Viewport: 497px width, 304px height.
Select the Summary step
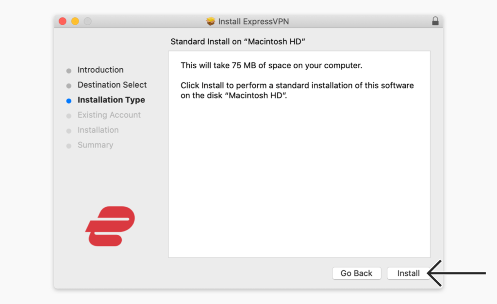95,145
